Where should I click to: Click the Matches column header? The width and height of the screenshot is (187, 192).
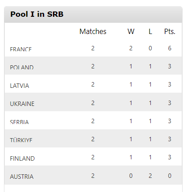93,31
